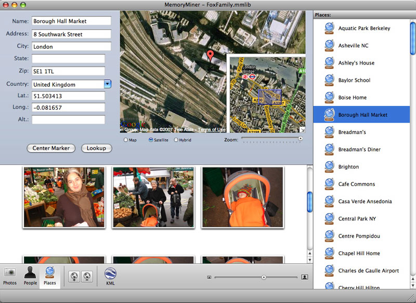The image size is (416, 303).
Task: Enable the Hybrid map view
Action: point(176,140)
